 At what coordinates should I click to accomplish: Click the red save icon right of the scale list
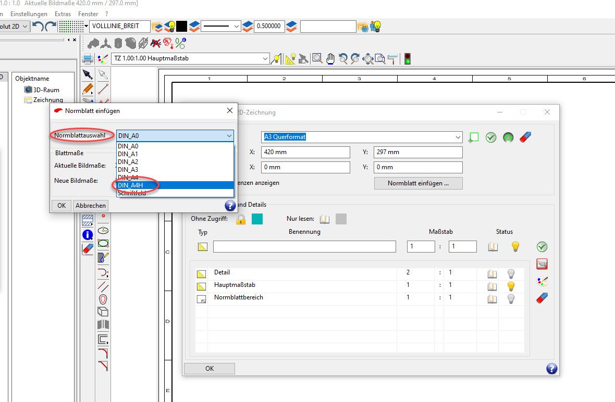click(542, 264)
